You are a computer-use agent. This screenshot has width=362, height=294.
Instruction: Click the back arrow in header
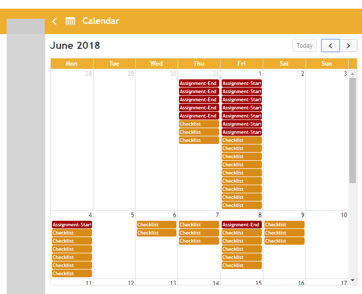[55, 21]
